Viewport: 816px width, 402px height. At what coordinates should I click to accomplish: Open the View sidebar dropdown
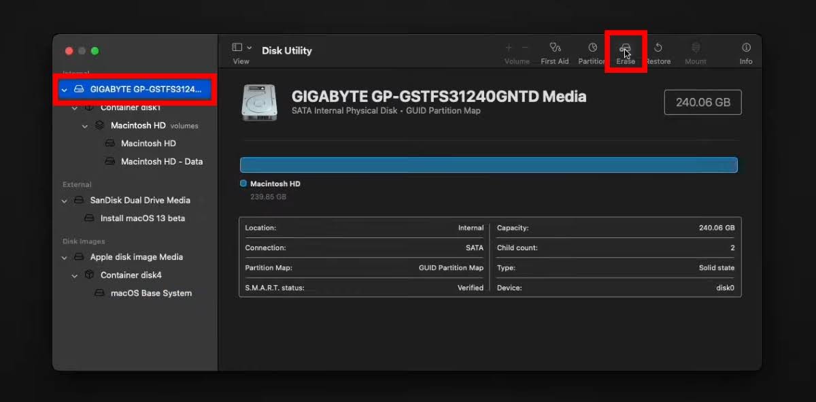coord(241,48)
